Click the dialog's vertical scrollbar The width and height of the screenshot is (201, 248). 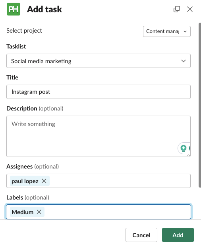(x=200, y=105)
